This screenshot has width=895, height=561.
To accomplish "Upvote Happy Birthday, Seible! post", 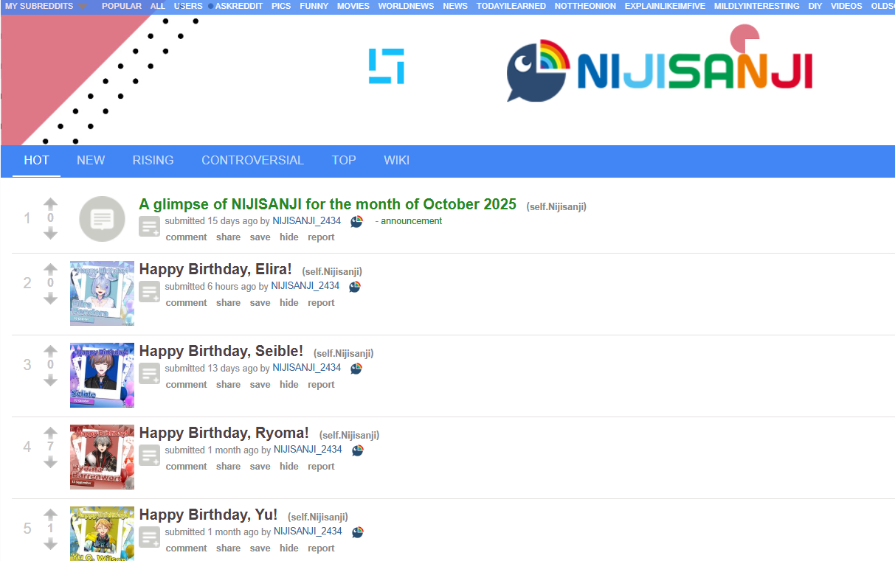I will [x=50, y=351].
